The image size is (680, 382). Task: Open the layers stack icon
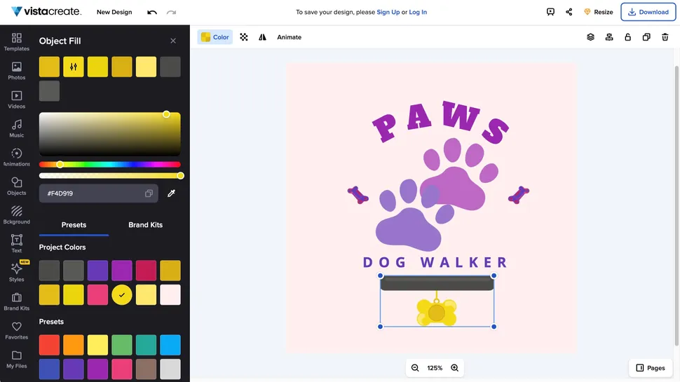[590, 37]
